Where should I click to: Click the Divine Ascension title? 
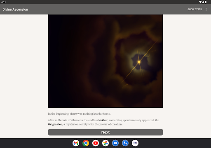[15, 9]
